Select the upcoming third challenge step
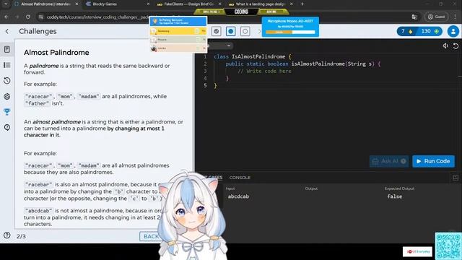 click(245, 31)
